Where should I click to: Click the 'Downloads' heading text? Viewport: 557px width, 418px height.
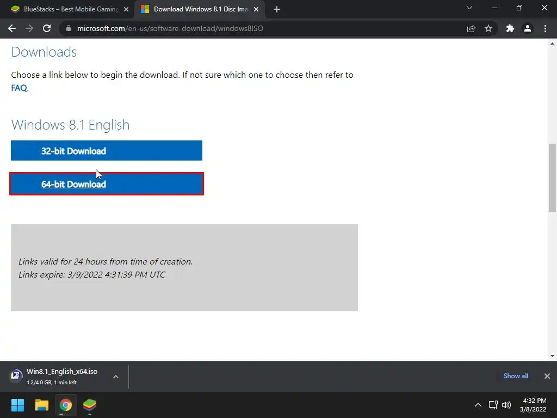pyautogui.click(x=44, y=52)
